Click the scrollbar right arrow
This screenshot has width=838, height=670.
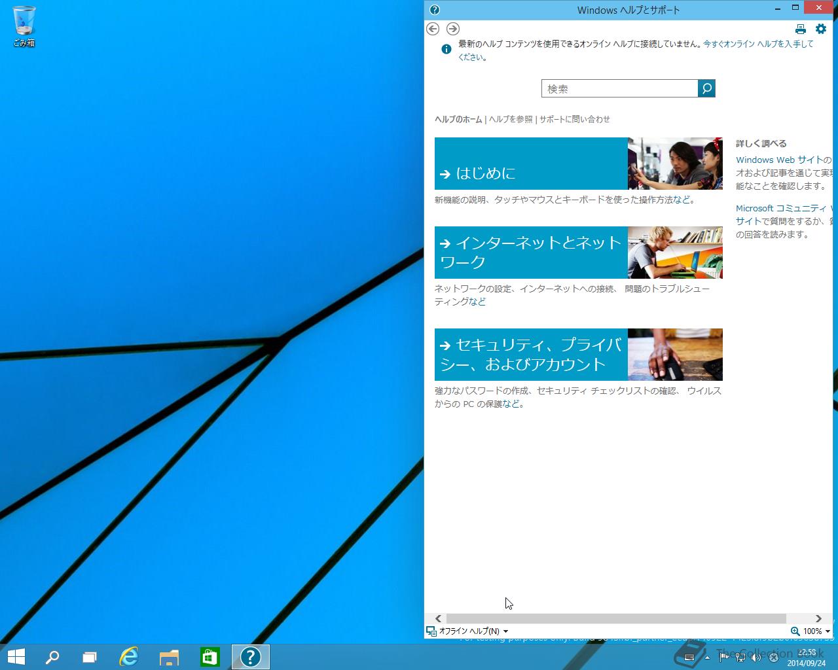coord(818,618)
